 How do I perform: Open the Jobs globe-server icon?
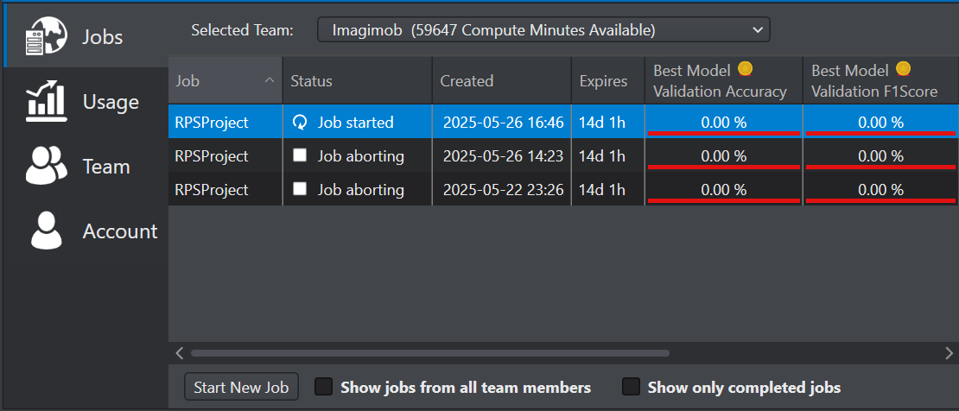[x=47, y=35]
